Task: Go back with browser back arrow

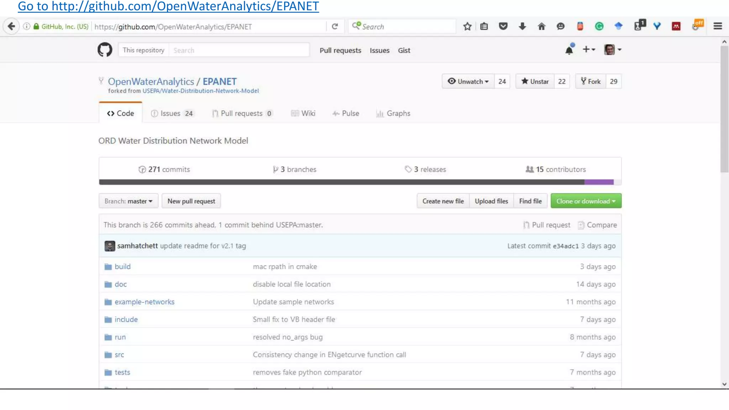Action: (11, 26)
